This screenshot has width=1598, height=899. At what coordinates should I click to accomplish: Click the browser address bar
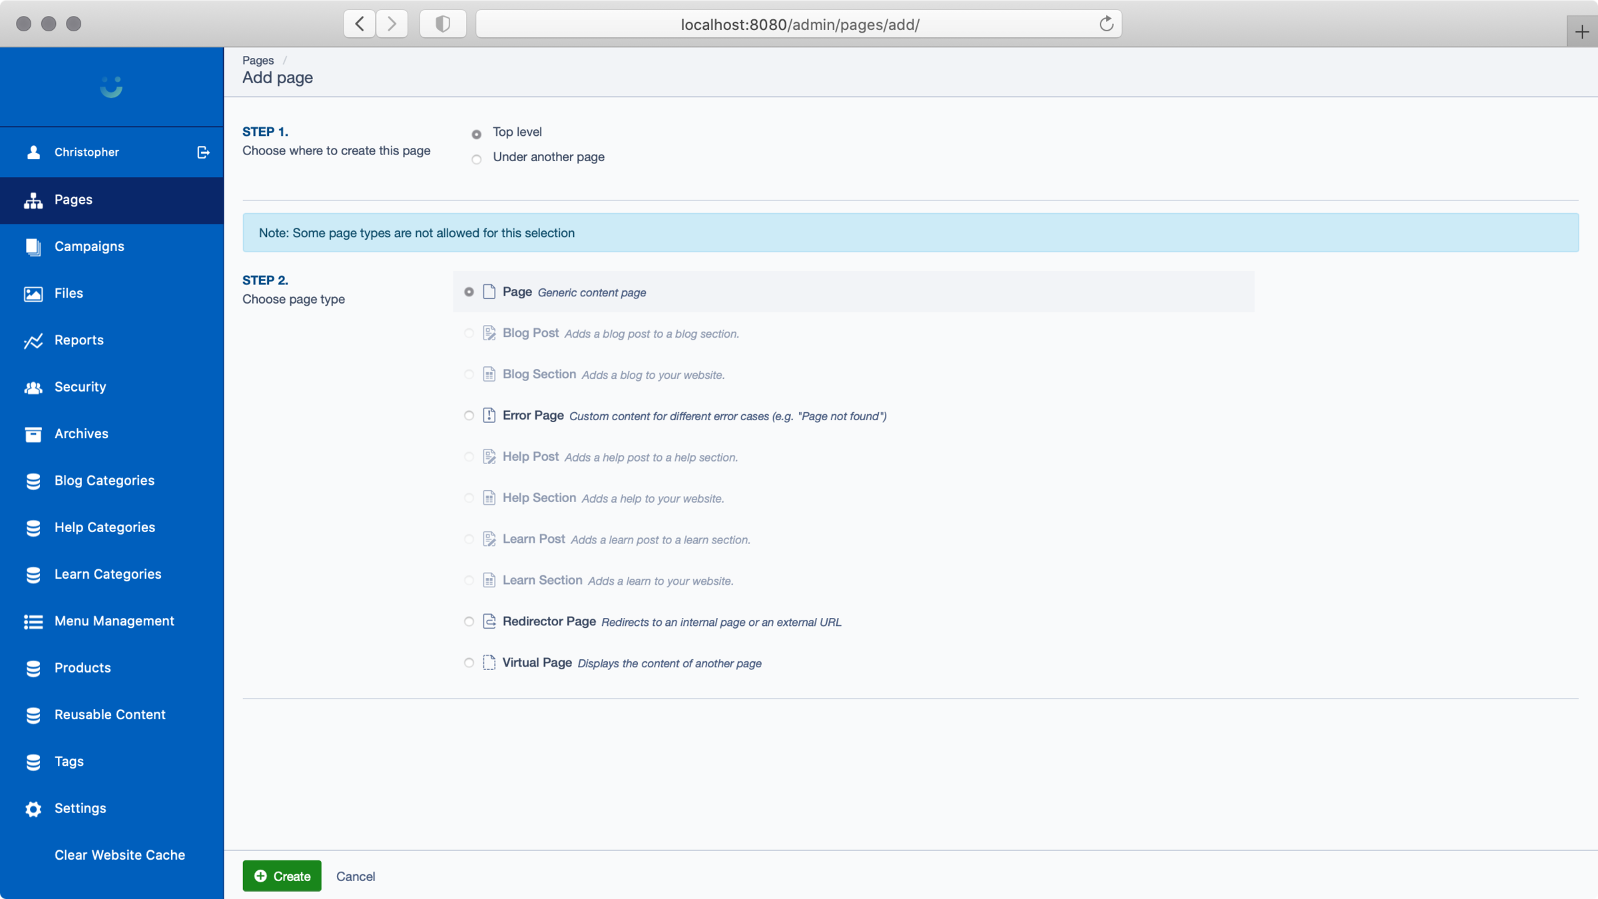[799, 25]
